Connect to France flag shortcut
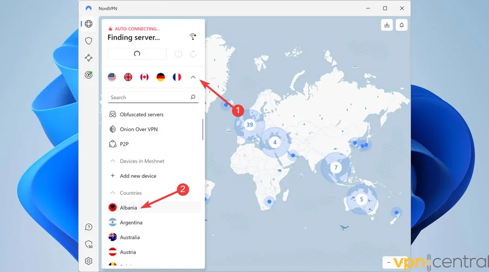Viewport: 489px width, 272px height. pyautogui.click(x=177, y=77)
